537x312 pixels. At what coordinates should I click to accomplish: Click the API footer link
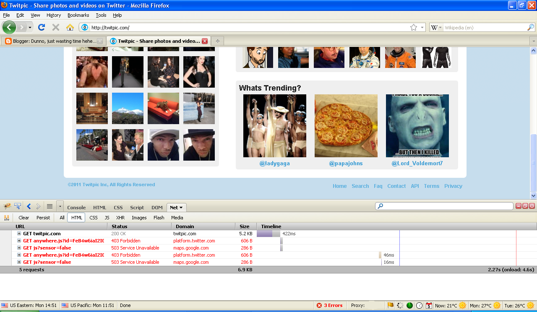click(415, 186)
